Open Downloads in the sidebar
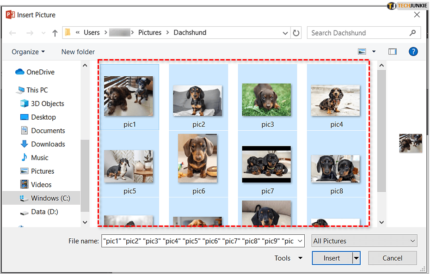 click(48, 144)
